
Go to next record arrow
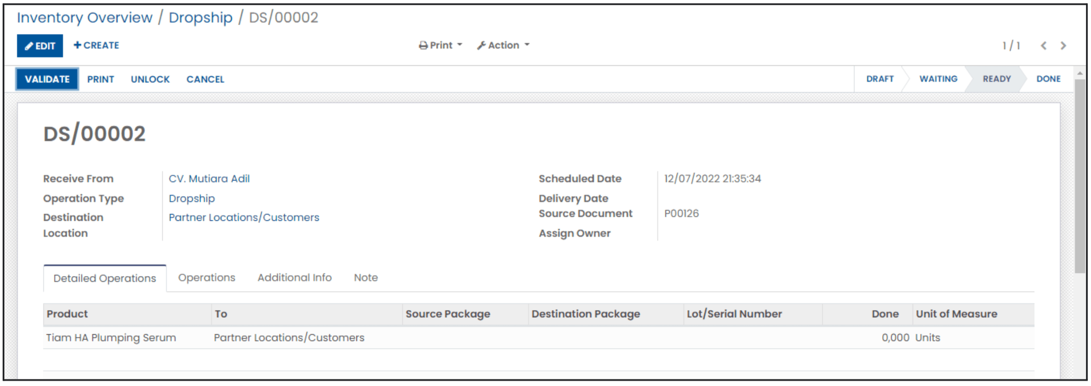tap(1063, 46)
